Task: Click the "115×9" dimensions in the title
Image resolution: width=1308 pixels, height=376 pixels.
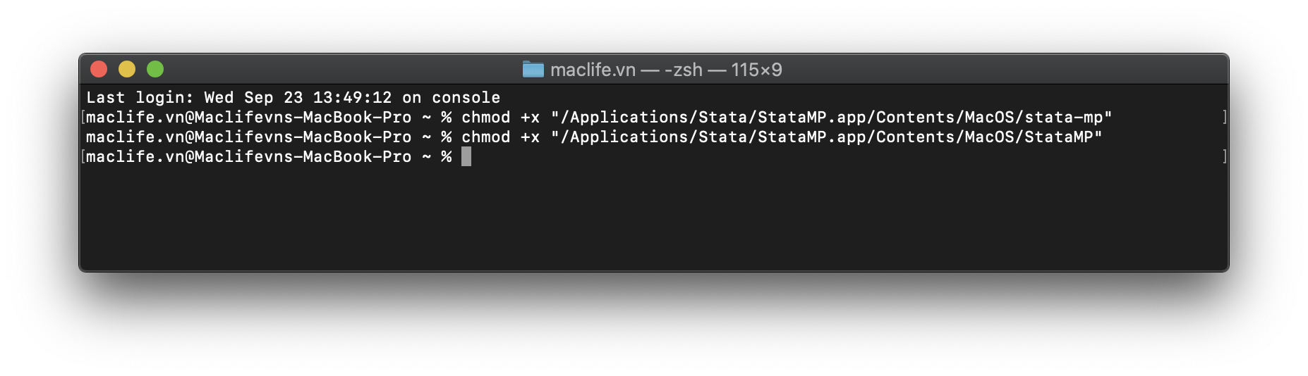Action: (x=756, y=70)
